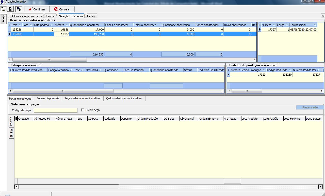Screen dimensions: 325x196
Task: Open the Sobras disponíveis tab
Action: tap(48, 98)
